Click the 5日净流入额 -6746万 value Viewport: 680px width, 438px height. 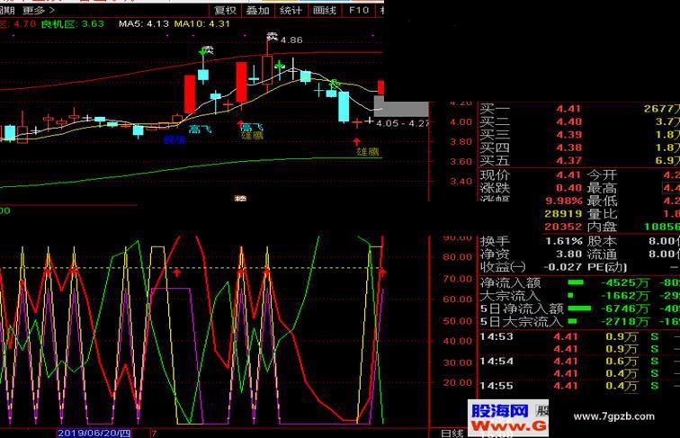tap(625, 309)
